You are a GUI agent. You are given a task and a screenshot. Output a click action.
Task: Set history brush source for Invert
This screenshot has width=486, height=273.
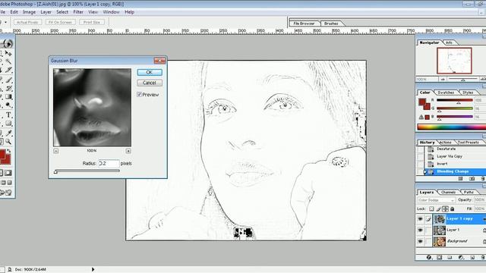(420, 164)
